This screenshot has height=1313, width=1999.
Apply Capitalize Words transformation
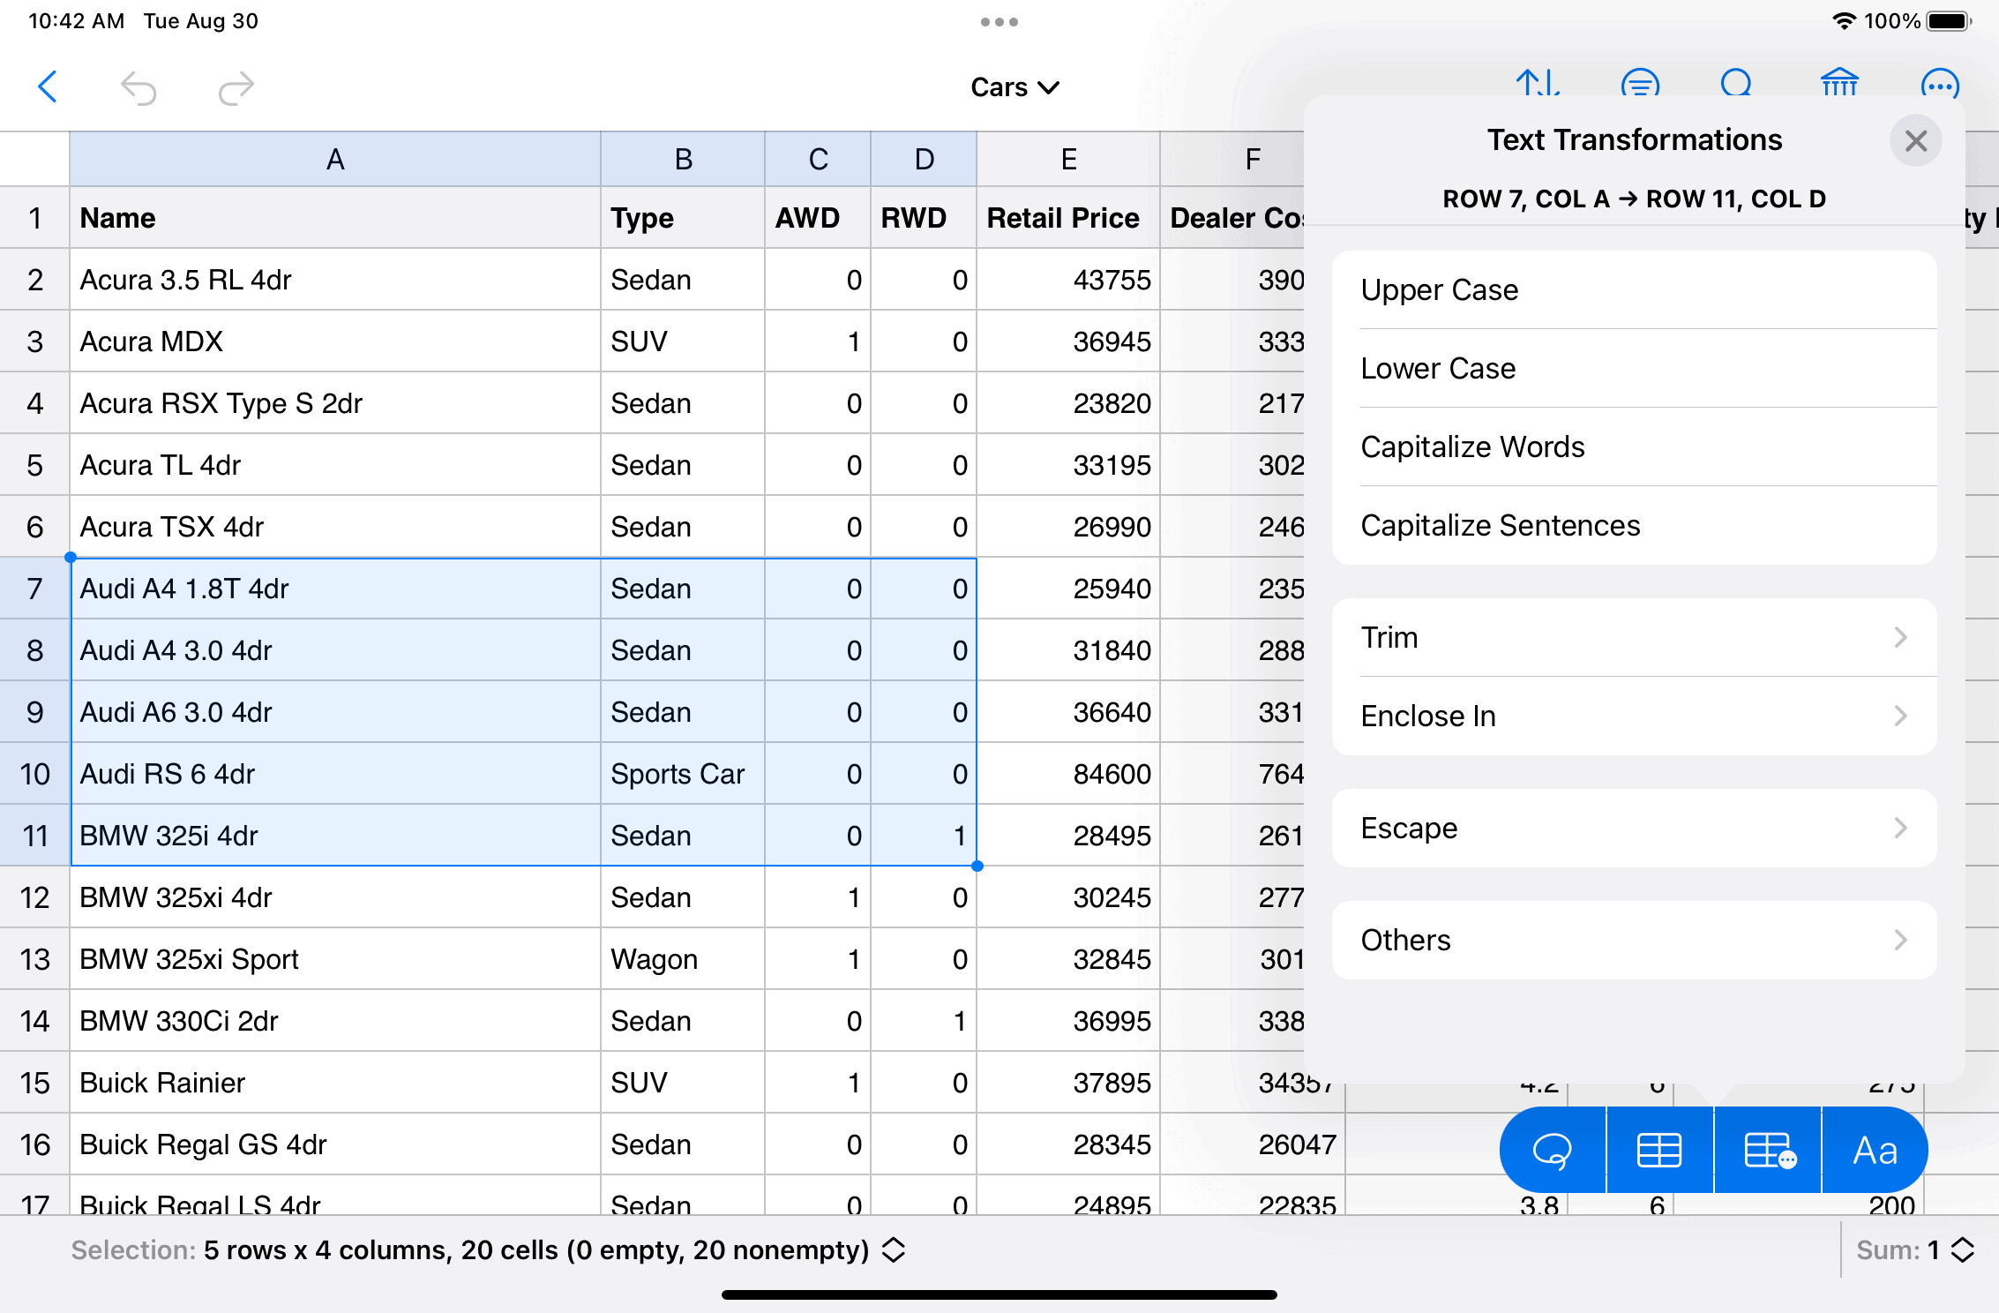1634,446
